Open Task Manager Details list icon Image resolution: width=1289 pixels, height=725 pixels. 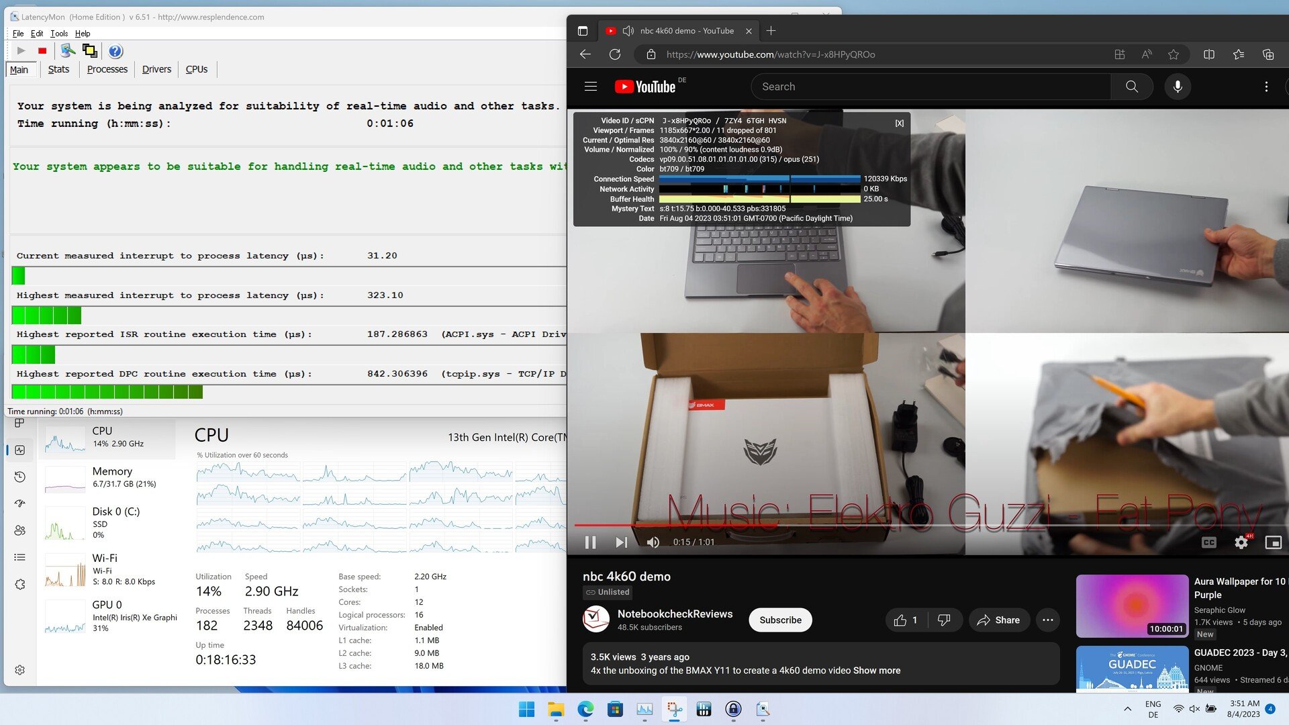19,557
